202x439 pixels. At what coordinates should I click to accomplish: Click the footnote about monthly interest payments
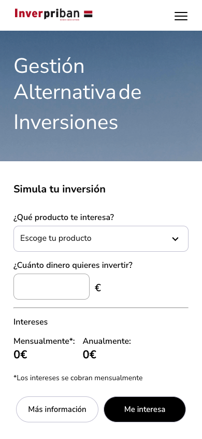point(78,378)
